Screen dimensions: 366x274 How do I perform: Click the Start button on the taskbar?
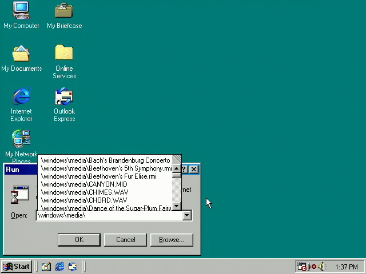pyautogui.click(x=17, y=267)
